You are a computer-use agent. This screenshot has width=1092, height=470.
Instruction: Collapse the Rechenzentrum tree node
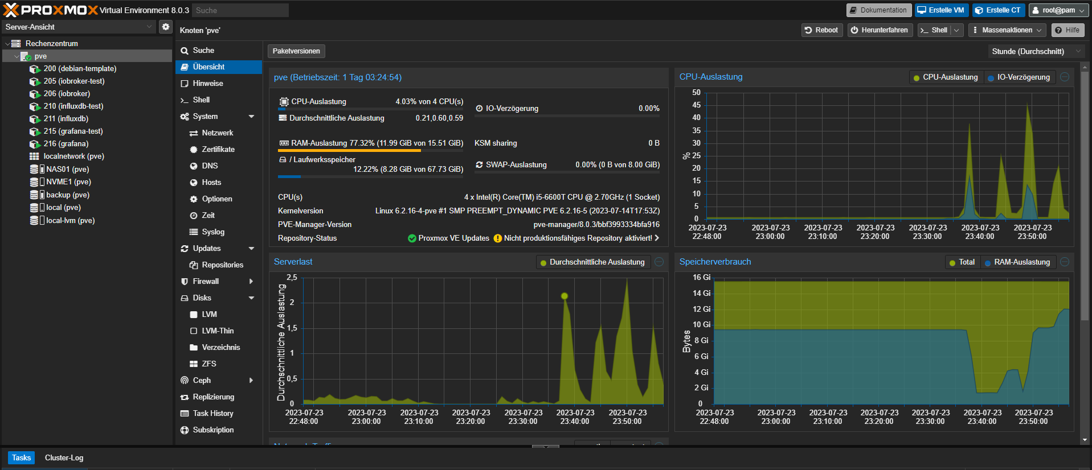(7, 43)
